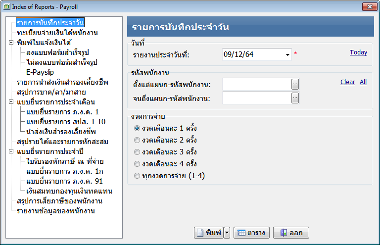
Task: Click browse button for ตั้งแต่แผนก-รหัสพนักงาน field
Action: [295, 85]
